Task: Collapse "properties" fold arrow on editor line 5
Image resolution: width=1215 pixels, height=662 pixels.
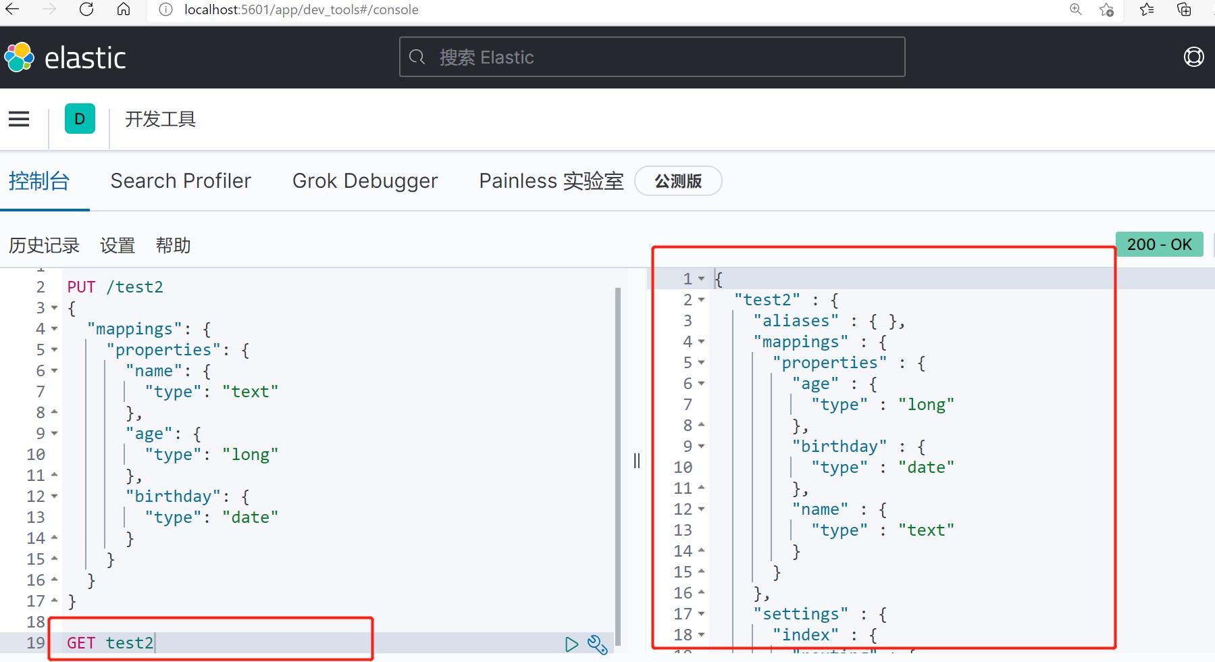Action: [x=54, y=350]
